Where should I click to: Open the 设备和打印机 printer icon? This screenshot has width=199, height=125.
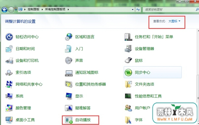pyautogui.click(x=9, y=60)
